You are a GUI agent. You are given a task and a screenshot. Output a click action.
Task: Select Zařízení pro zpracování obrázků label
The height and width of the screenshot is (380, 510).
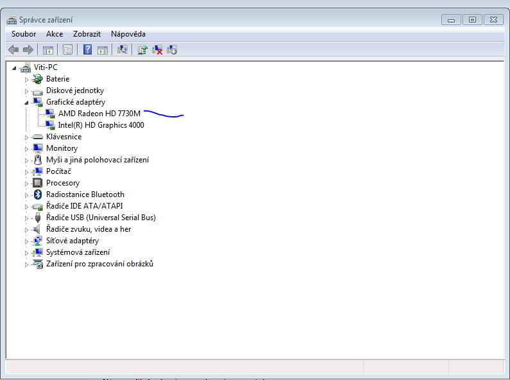[x=99, y=264]
